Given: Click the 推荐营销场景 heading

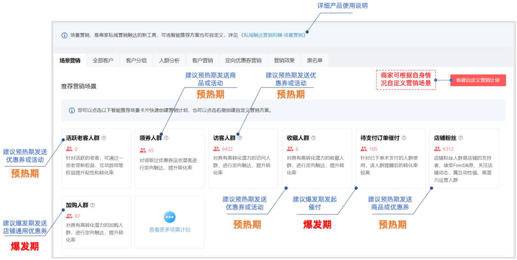Looking at the screenshot, I should click(79, 87).
